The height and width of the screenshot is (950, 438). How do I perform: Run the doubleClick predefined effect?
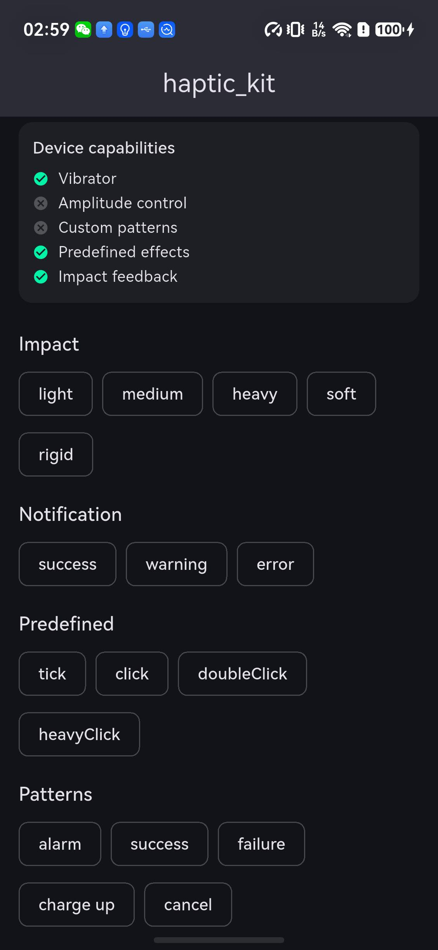click(x=243, y=674)
